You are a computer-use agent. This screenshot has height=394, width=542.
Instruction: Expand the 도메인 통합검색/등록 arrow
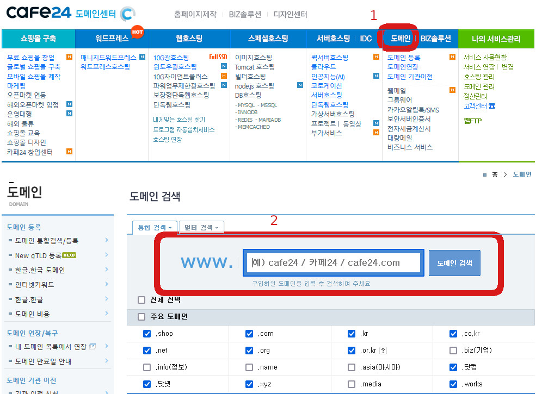tap(107, 240)
